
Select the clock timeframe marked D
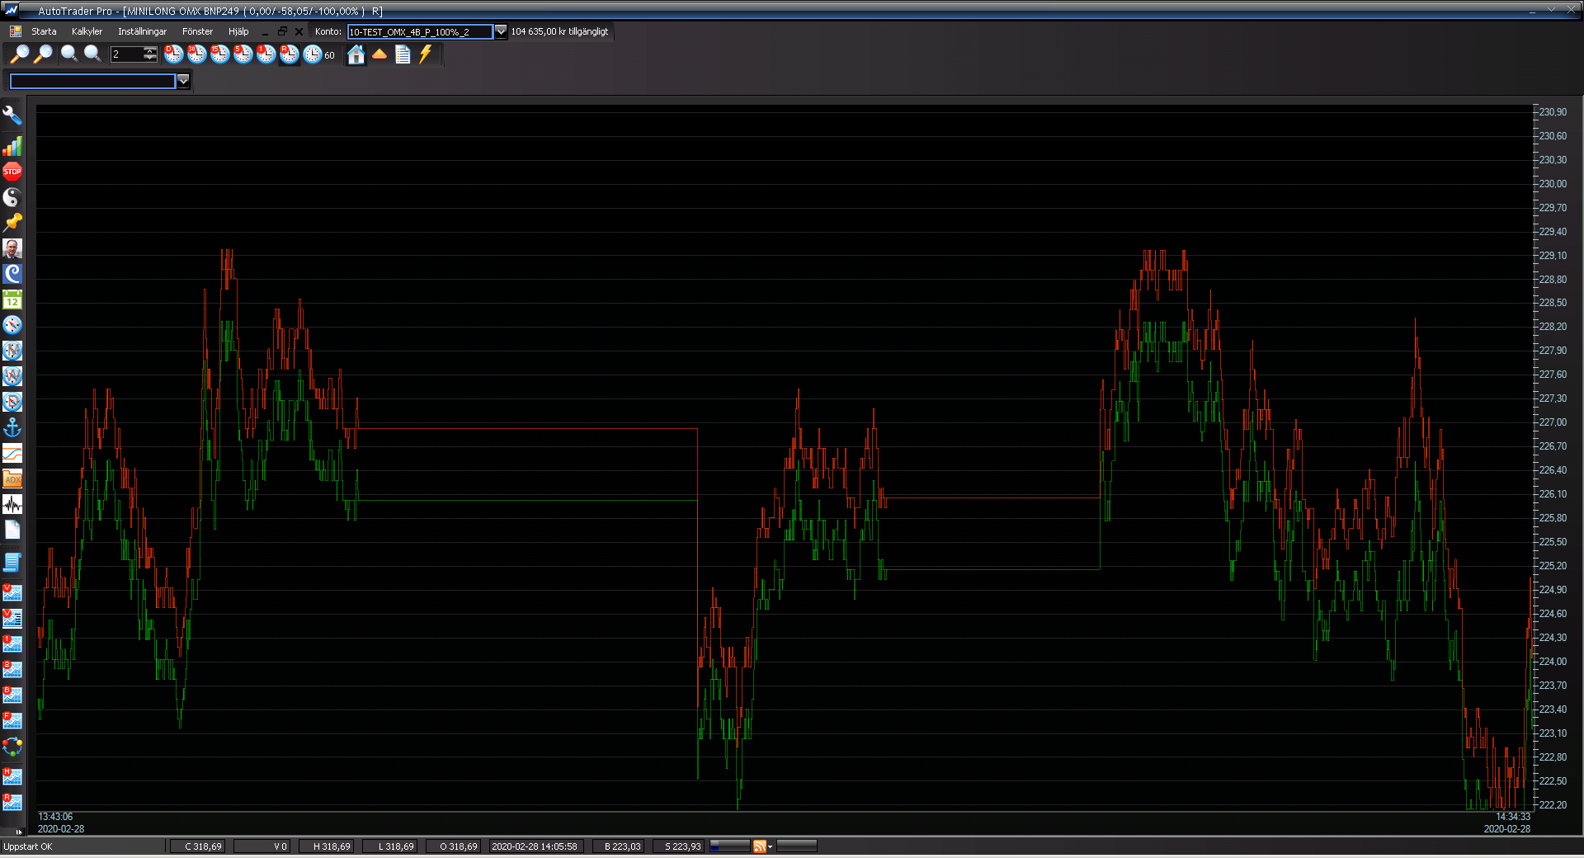[x=173, y=54]
